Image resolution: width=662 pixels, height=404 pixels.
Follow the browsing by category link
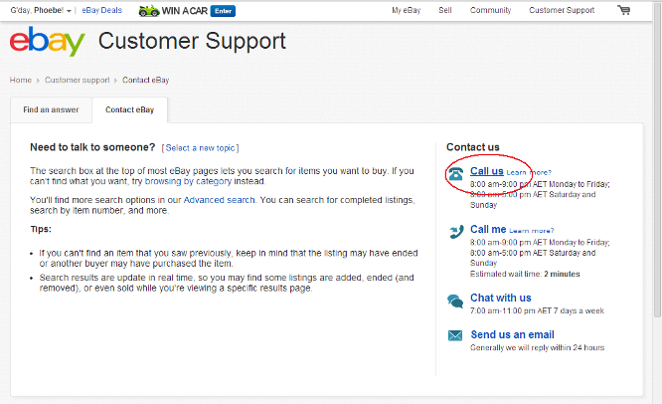point(188,181)
